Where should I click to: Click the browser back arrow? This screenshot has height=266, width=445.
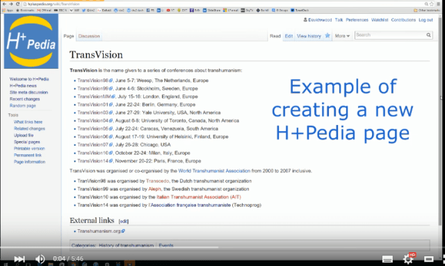click(4, 4)
